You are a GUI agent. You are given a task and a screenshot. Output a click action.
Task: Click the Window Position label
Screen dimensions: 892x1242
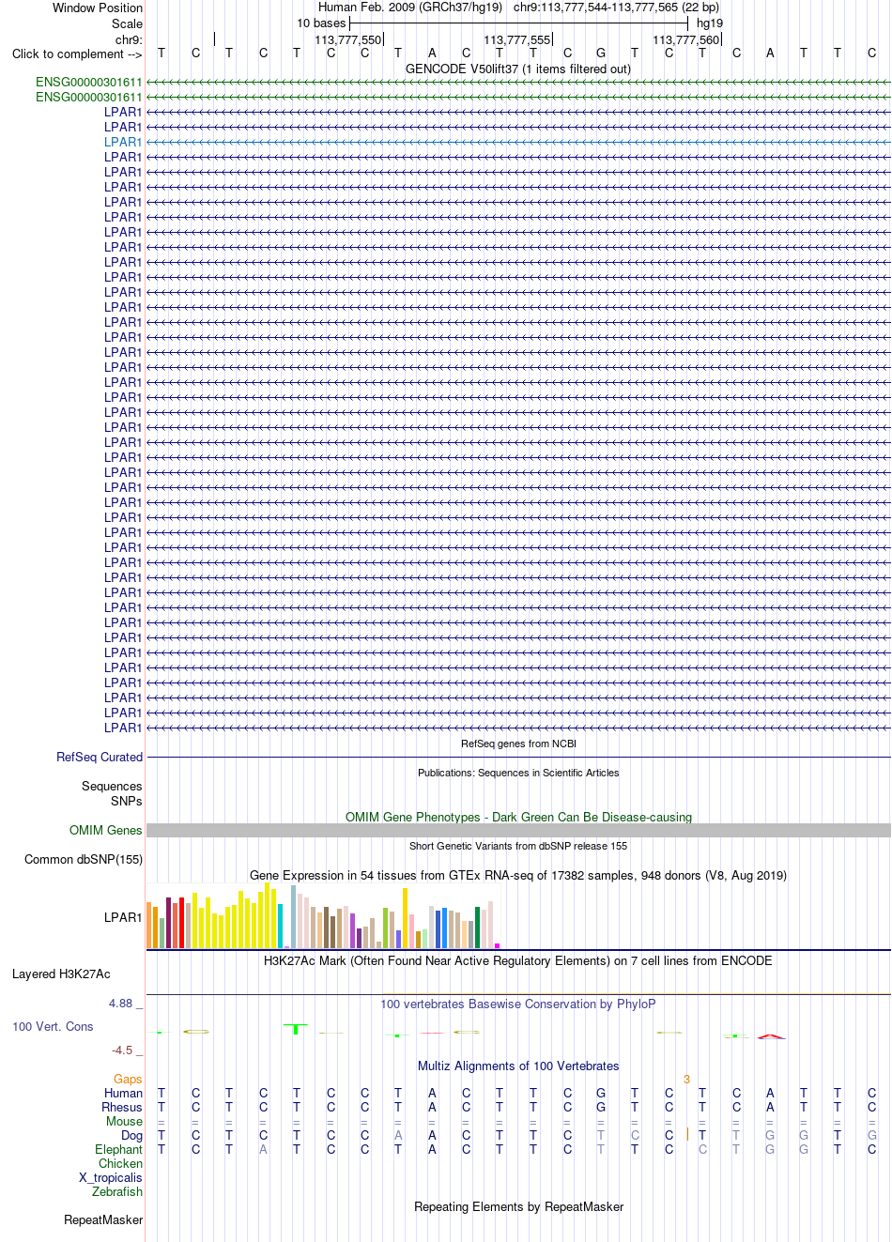(98, 8)
